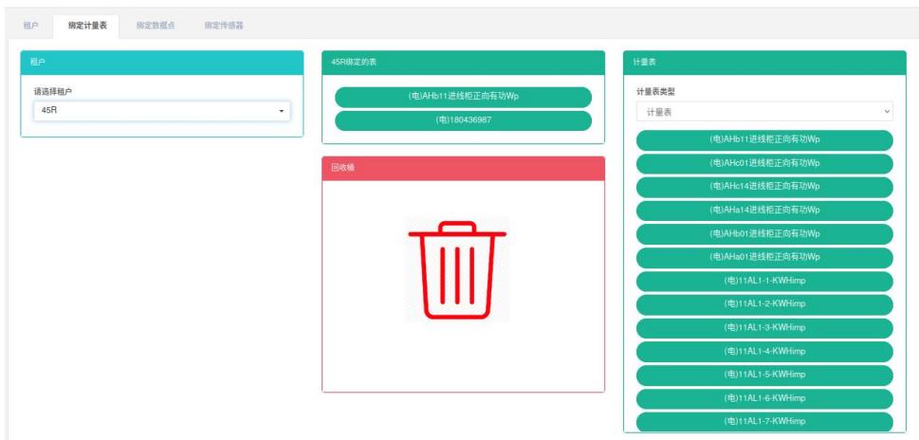Screen dimensions: 919x440
Task: Choose (电)AHa14进线柜正向有功Wp meter
Action: (764, 211)
